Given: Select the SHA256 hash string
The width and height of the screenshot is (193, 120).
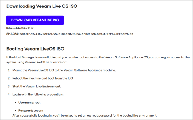Looking at the screenshot, I should tap(76, 34).
